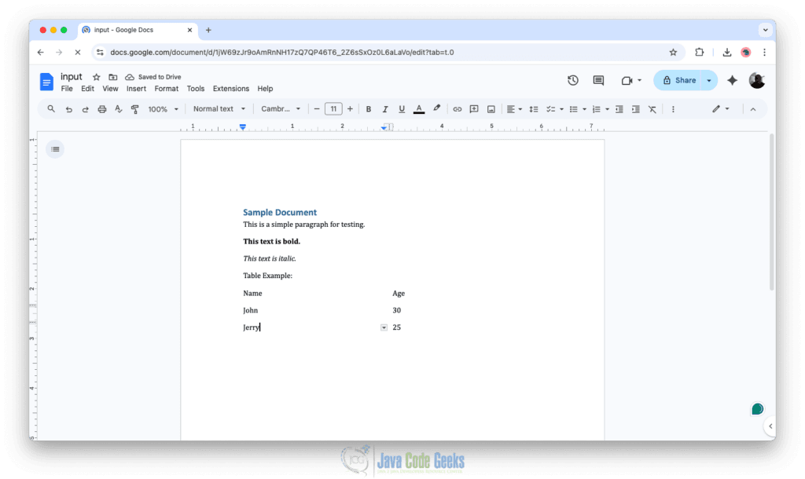Insert a bulleted list
The height and width of the screenshot is (479, 805).
[573, 109]
